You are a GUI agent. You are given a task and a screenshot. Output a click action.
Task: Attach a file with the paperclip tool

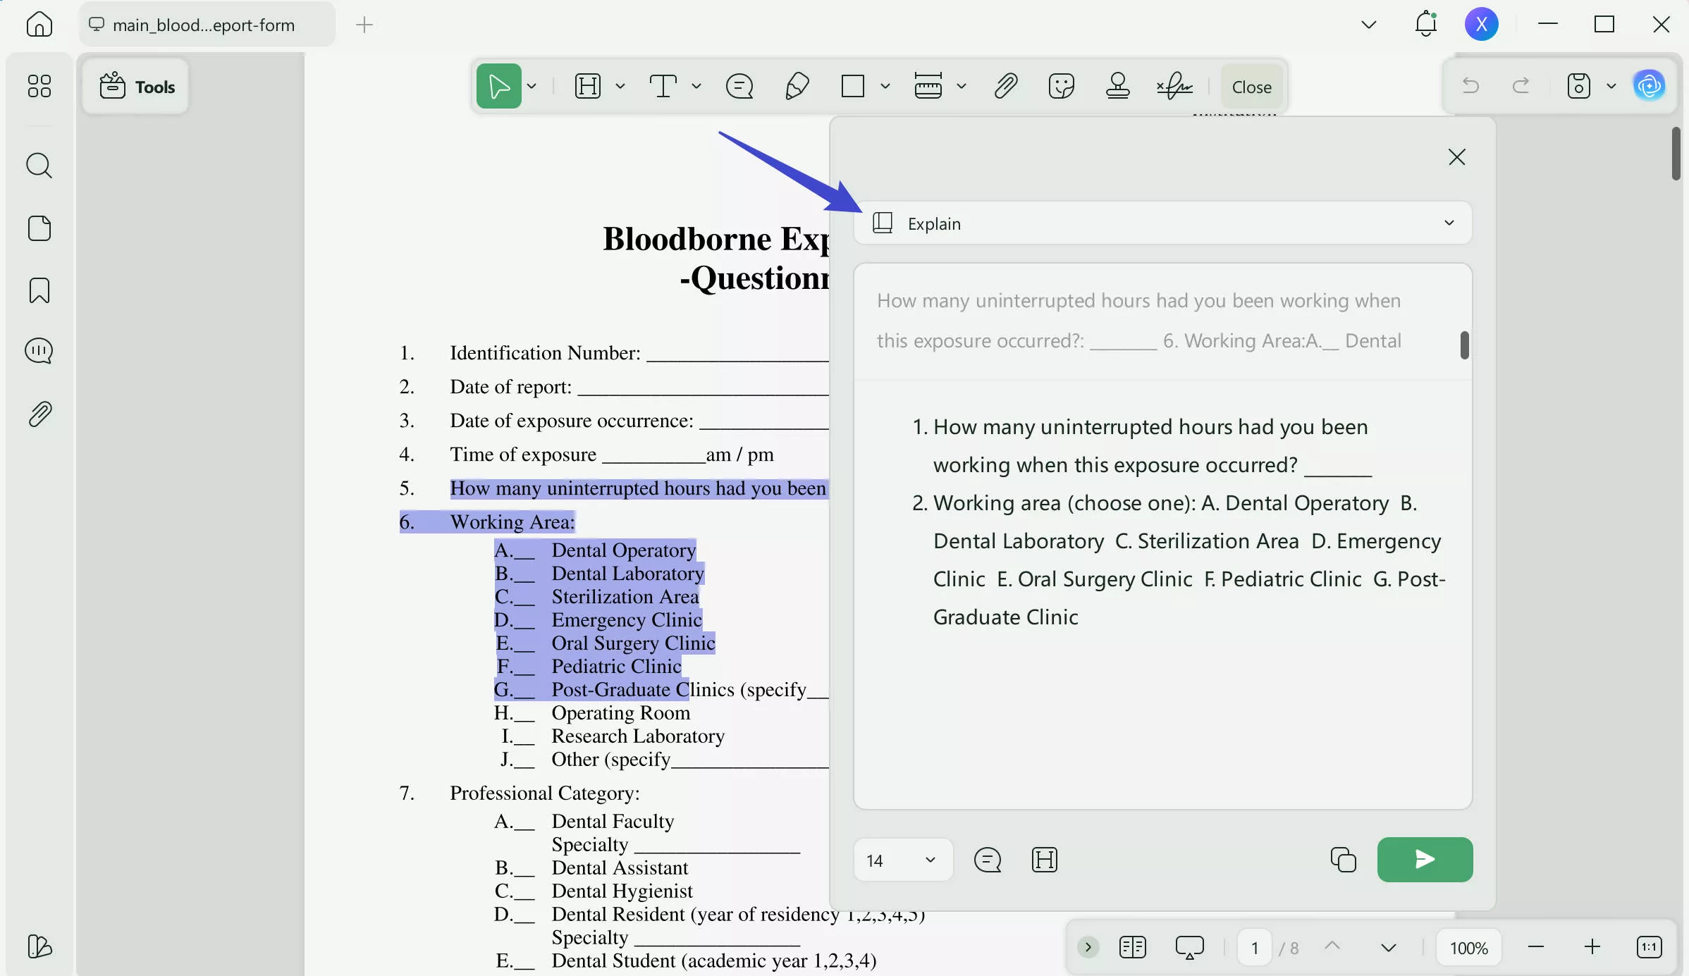(x=1006, y=85)
